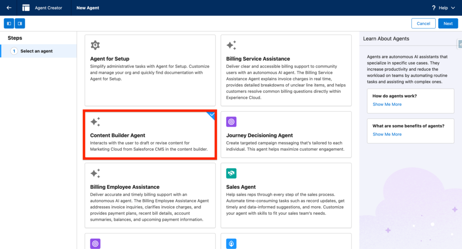This screenshot has height=249, width=462.
Task: Open Show Me More under How agents work
Action: point(387,104)
